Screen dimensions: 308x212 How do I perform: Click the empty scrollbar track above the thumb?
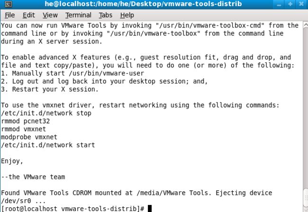click(x=306, y=108)
